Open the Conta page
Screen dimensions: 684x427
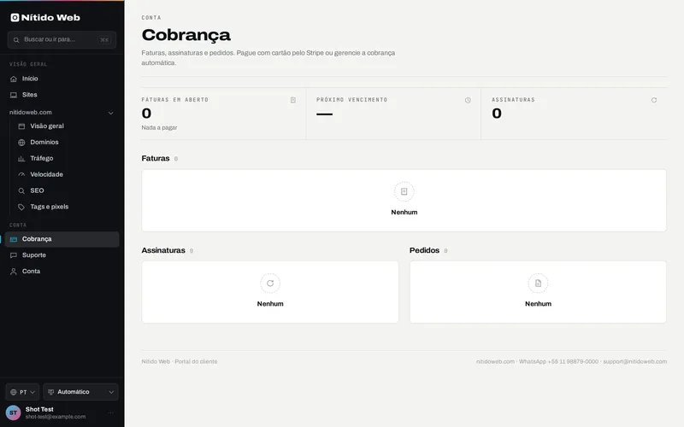click(62, 272)
